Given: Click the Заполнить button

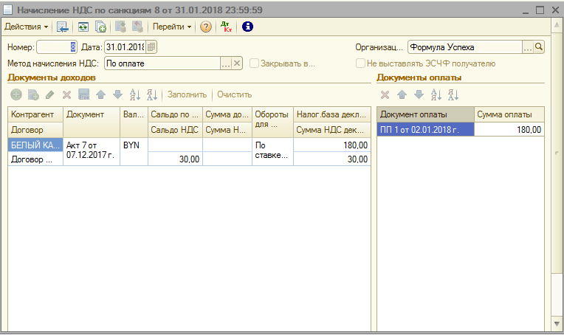Looking at the screenshot, I should (x=188, y=94).
